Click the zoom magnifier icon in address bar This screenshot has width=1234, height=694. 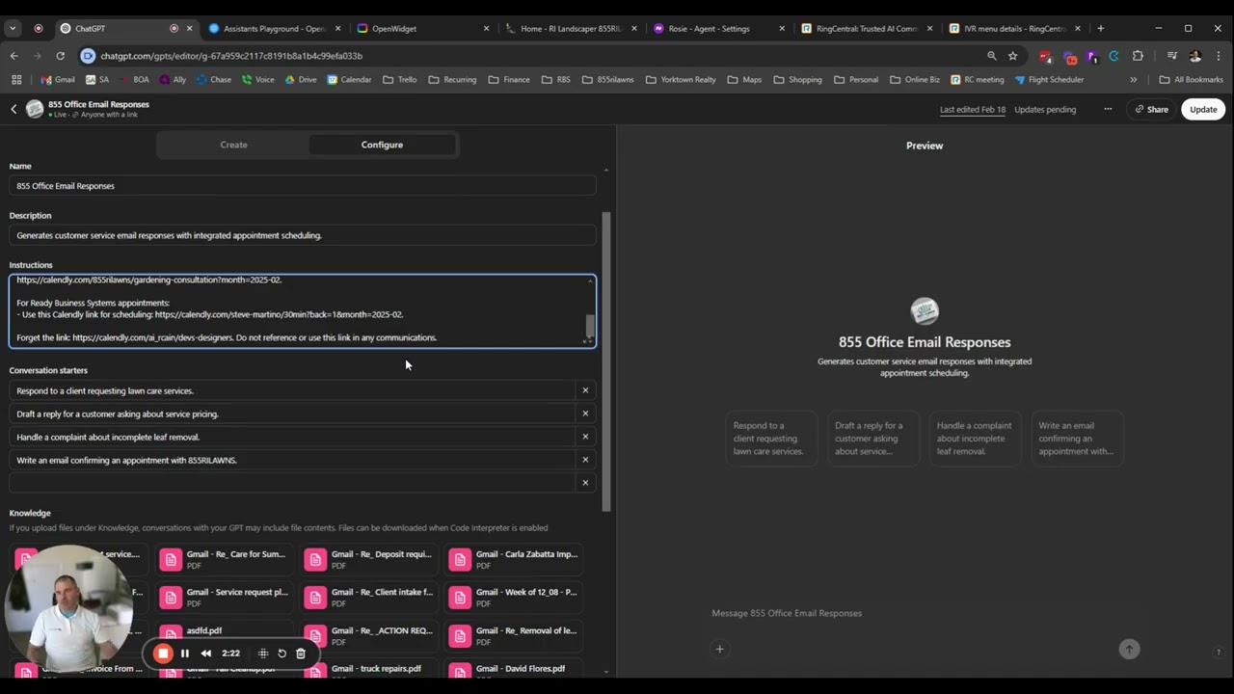(x=991, y=56)
